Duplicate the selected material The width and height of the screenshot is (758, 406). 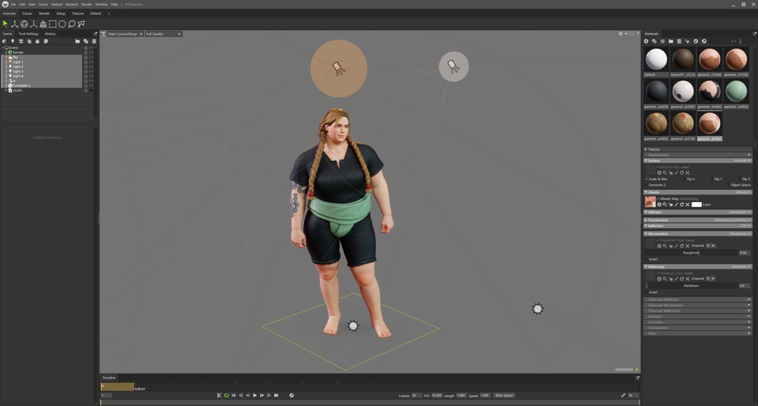(x=654, y=41)
